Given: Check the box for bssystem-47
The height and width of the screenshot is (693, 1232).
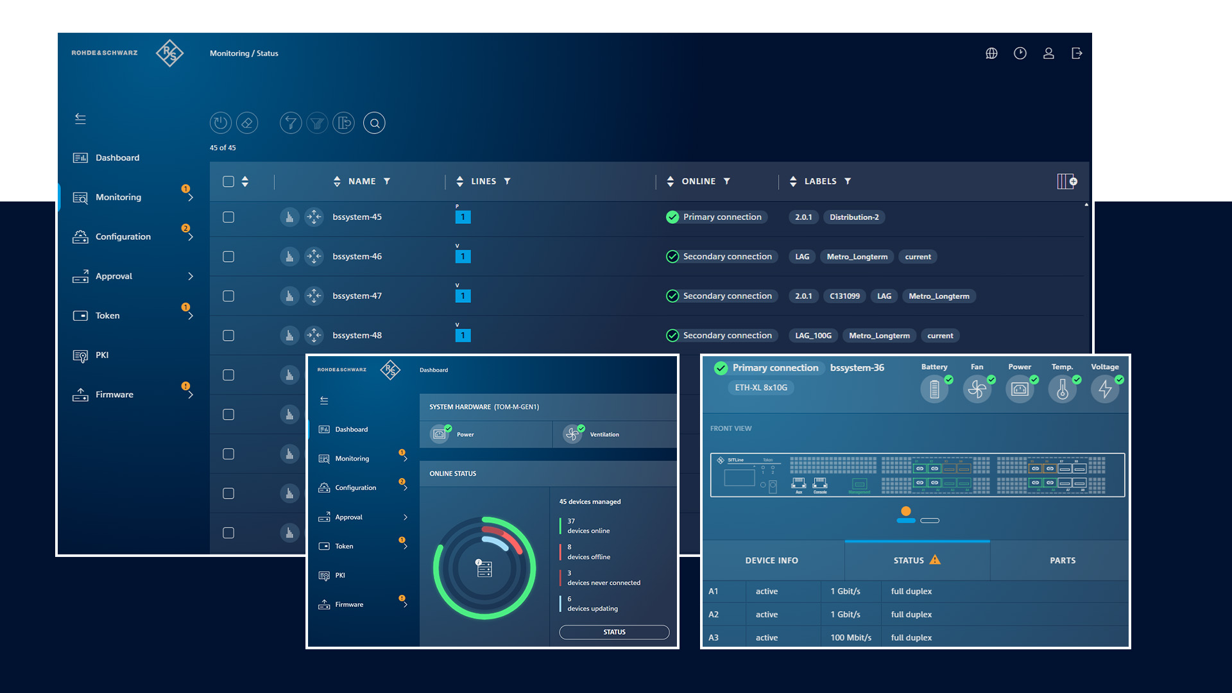Looking at the screenshot, I should point(228,296).
